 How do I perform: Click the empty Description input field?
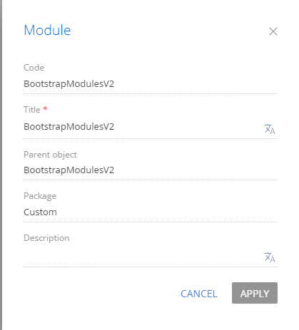click(x=143, y=257)
